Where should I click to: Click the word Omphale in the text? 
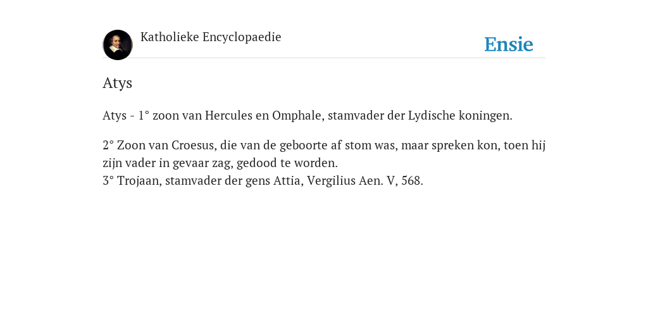[x=296, y=115]
